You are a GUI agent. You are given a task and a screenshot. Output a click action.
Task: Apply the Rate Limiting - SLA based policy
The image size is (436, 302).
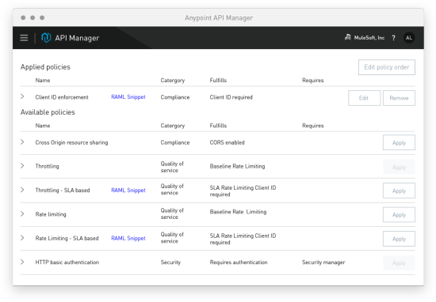pyautogui.click(x=399, y=239)
